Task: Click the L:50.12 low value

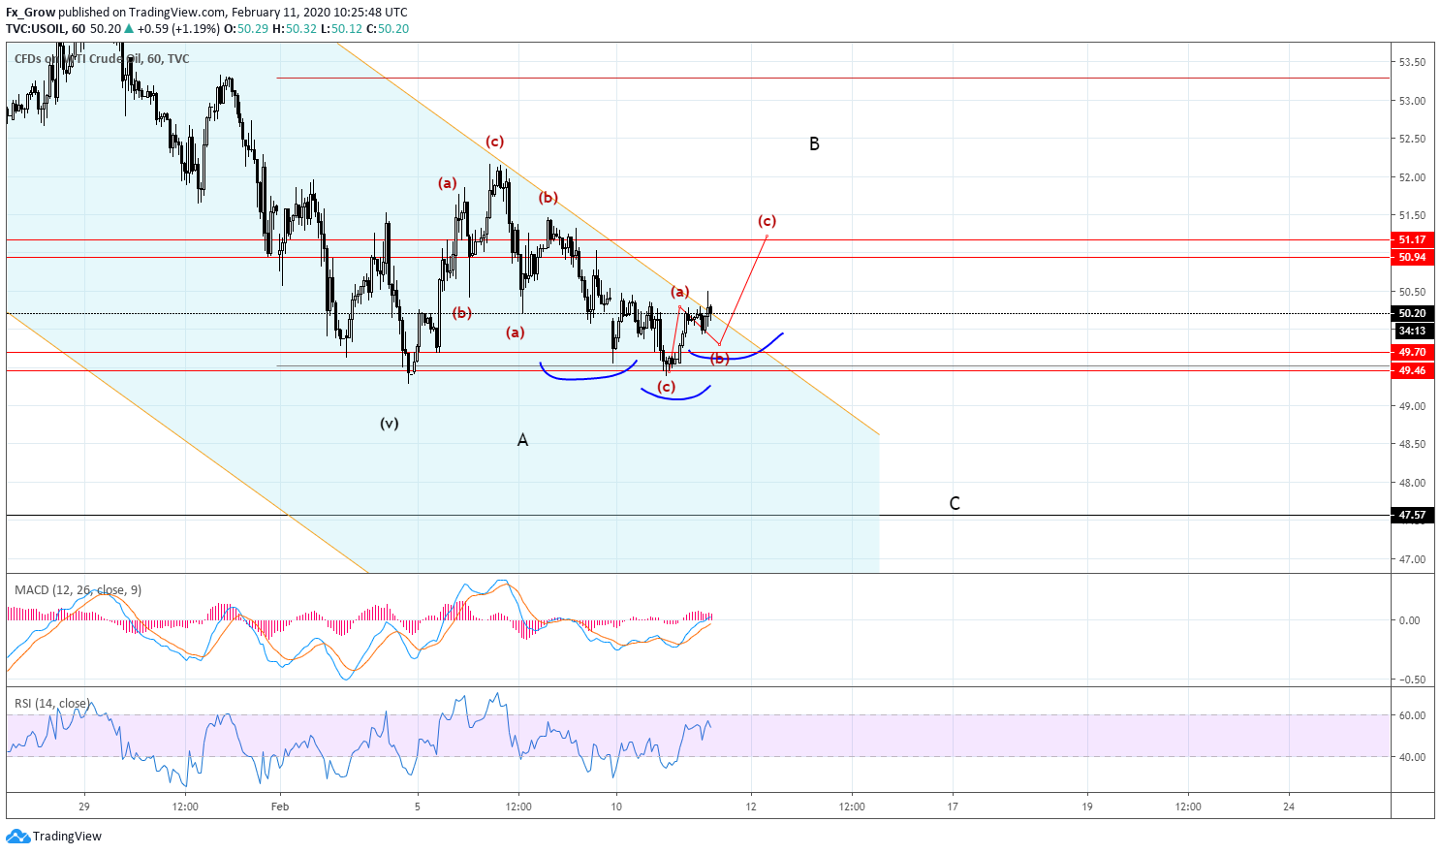Action: (340, 29)
